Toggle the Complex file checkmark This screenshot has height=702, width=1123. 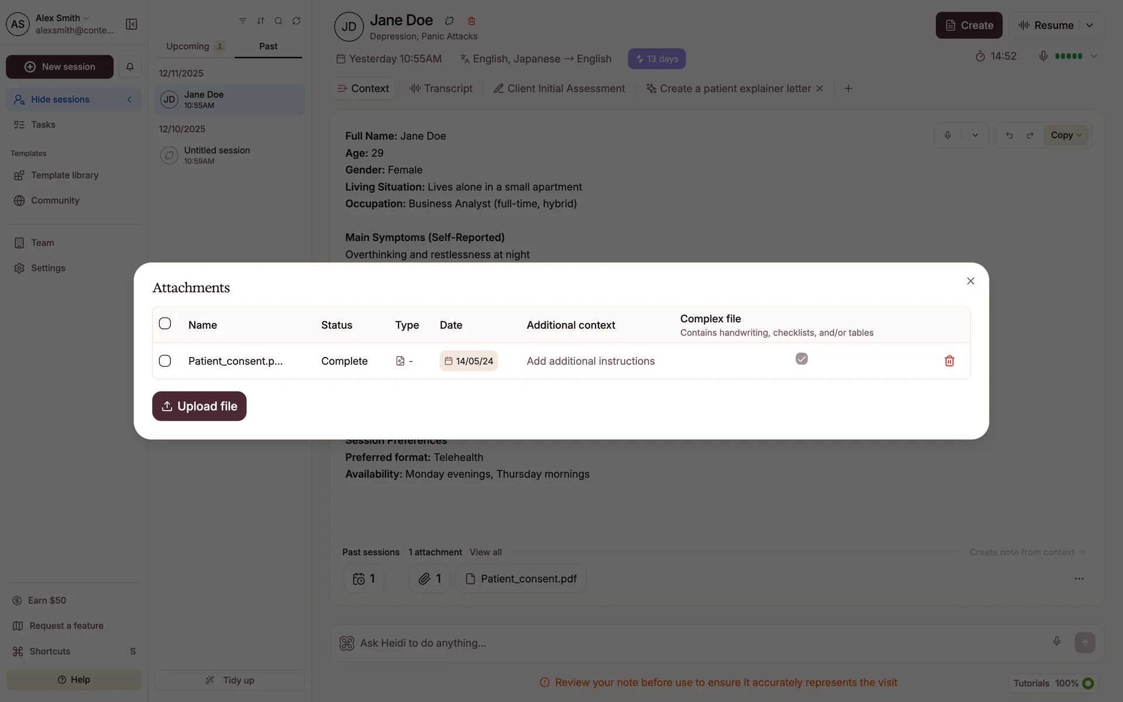[801, 359]
